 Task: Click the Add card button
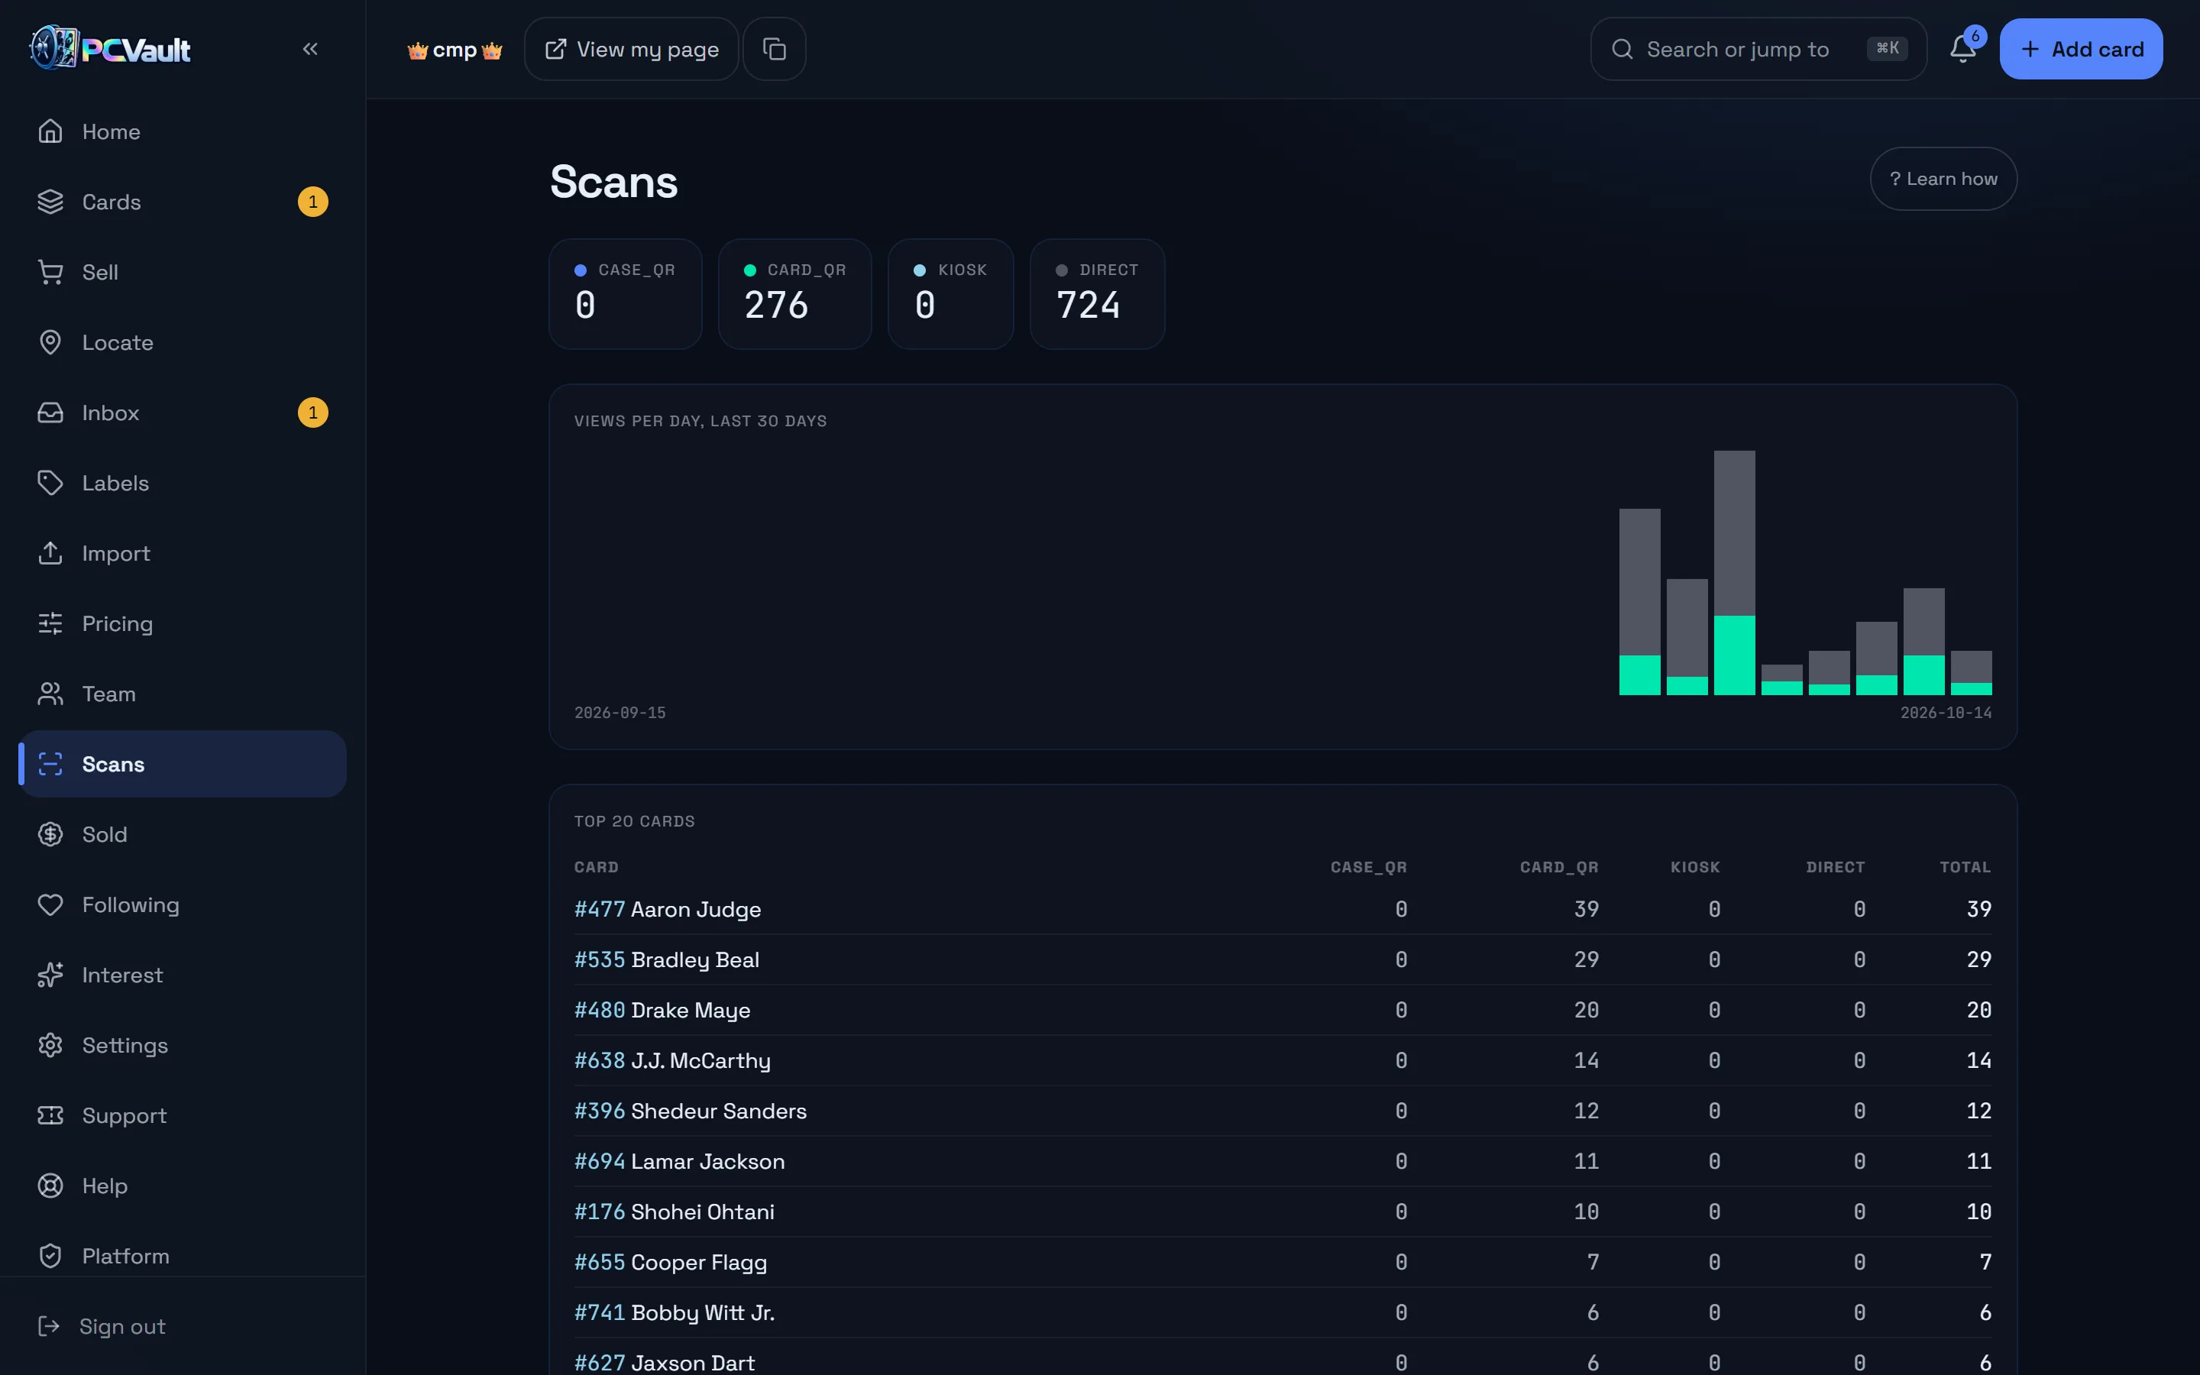point(2081,49)
